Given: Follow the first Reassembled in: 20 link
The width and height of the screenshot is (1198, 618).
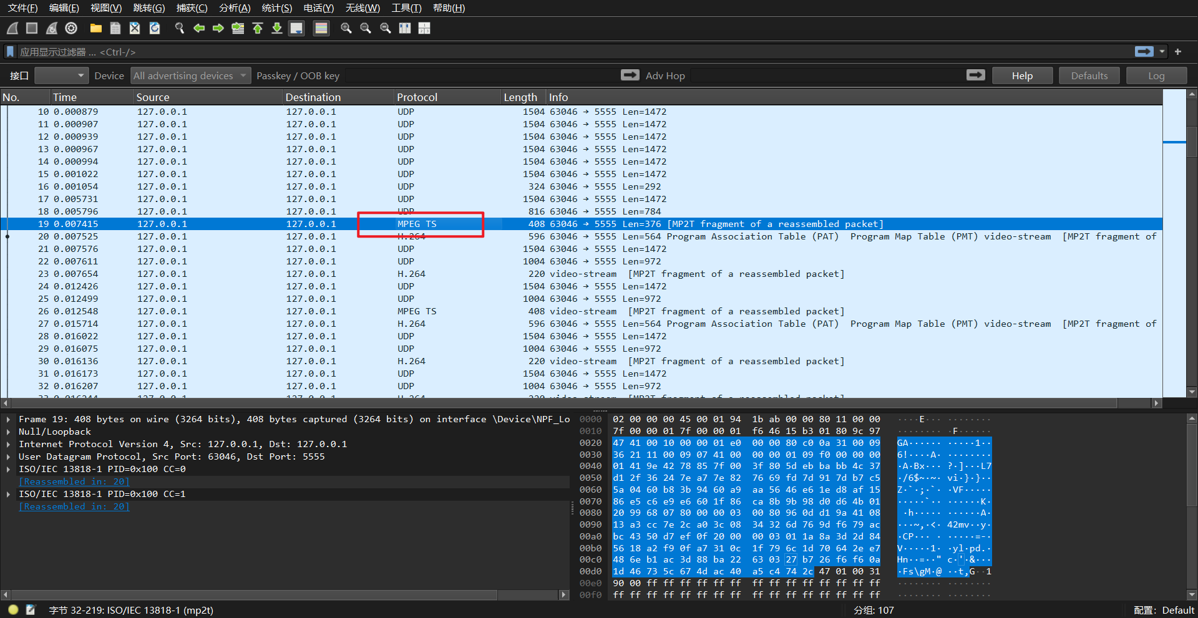Looking at the screenshot, I should [74, 481].
